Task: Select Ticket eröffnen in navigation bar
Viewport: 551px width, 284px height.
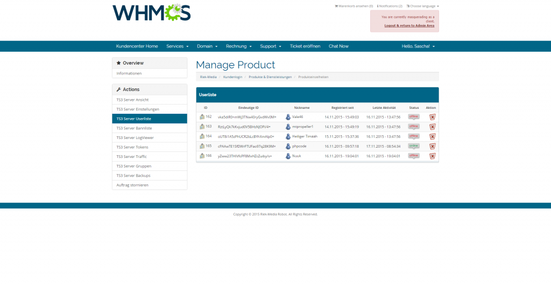Action: 305,46
